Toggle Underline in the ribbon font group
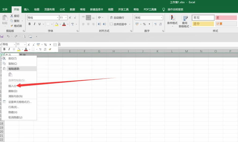Image resolution: width=238 pixels, height=142 pixels. click(39, 24)
